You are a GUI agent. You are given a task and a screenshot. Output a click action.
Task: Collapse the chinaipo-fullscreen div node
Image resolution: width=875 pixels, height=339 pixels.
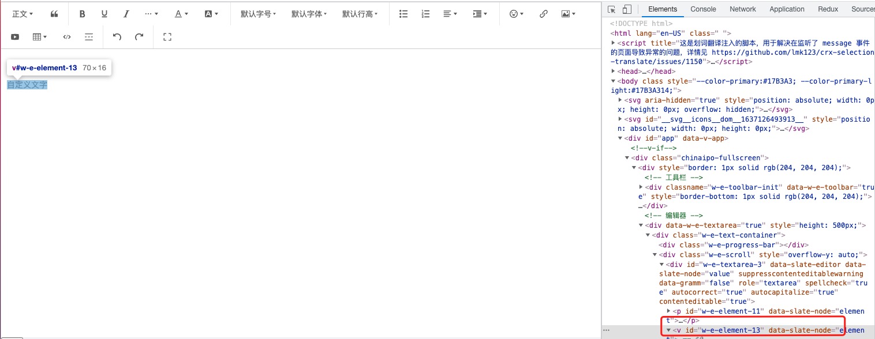(627, 158)
